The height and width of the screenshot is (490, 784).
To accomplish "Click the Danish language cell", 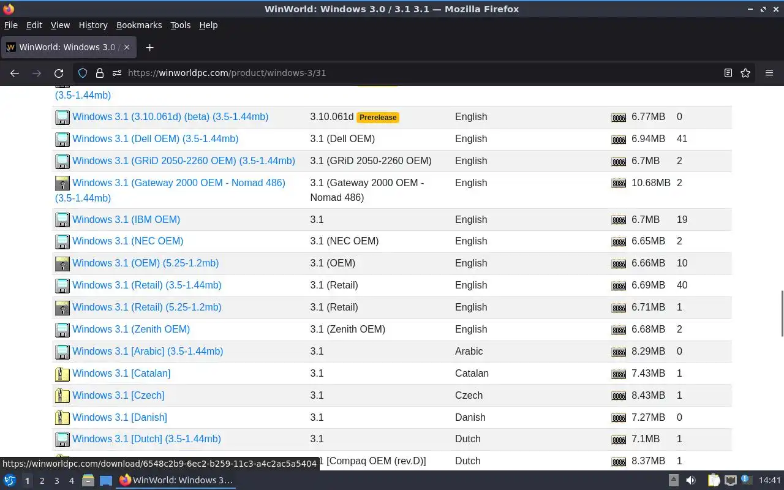I will coord(470,417).
